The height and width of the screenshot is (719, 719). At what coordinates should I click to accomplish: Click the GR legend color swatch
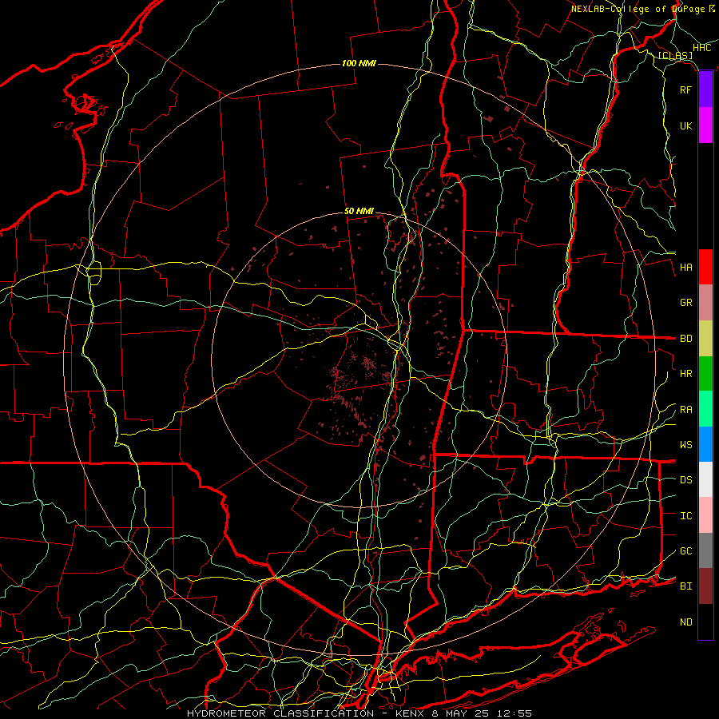pyautogui.click(x=705, y=303)
